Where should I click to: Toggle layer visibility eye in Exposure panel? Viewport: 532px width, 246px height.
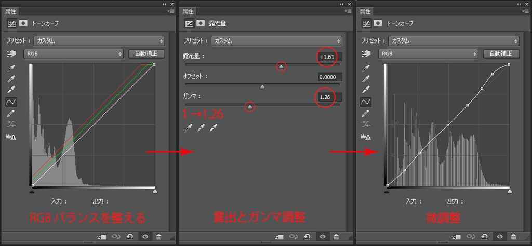click(323, 237)
